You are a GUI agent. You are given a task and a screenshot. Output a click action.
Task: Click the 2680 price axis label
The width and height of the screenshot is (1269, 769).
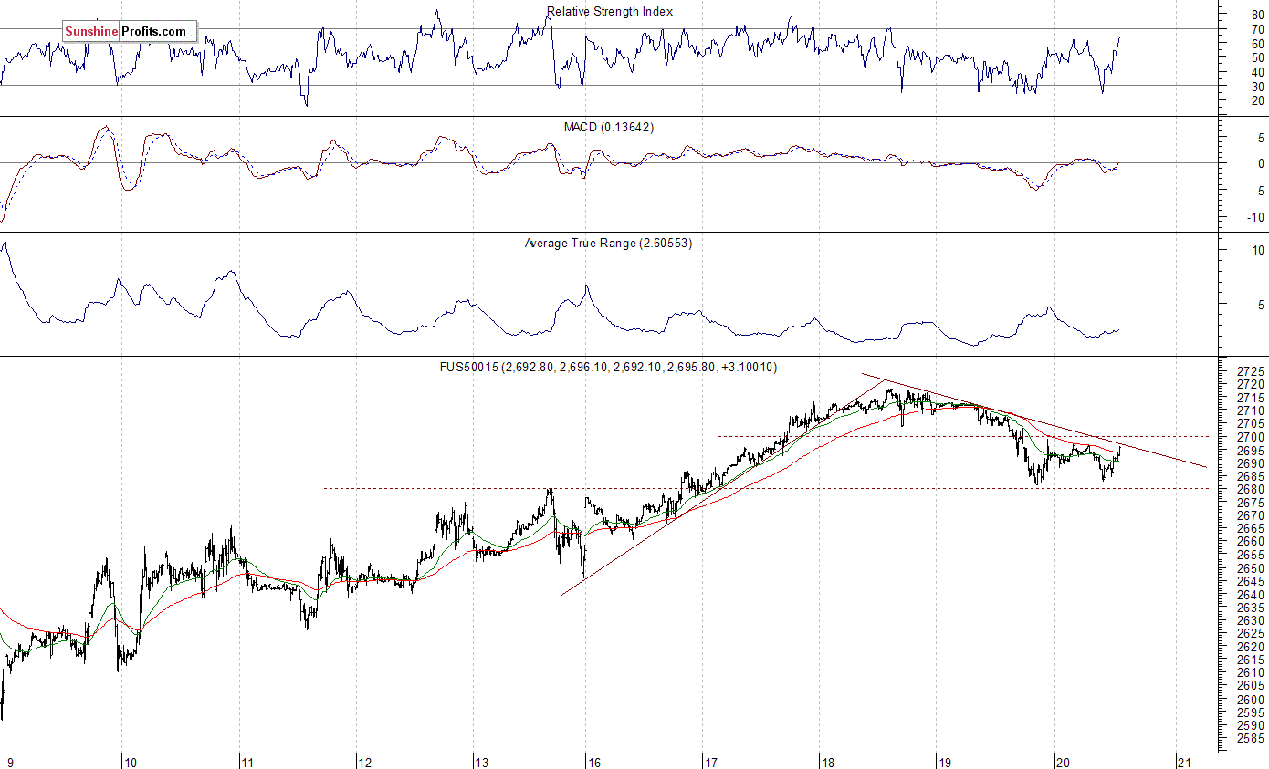click(x=1250, y=490)
